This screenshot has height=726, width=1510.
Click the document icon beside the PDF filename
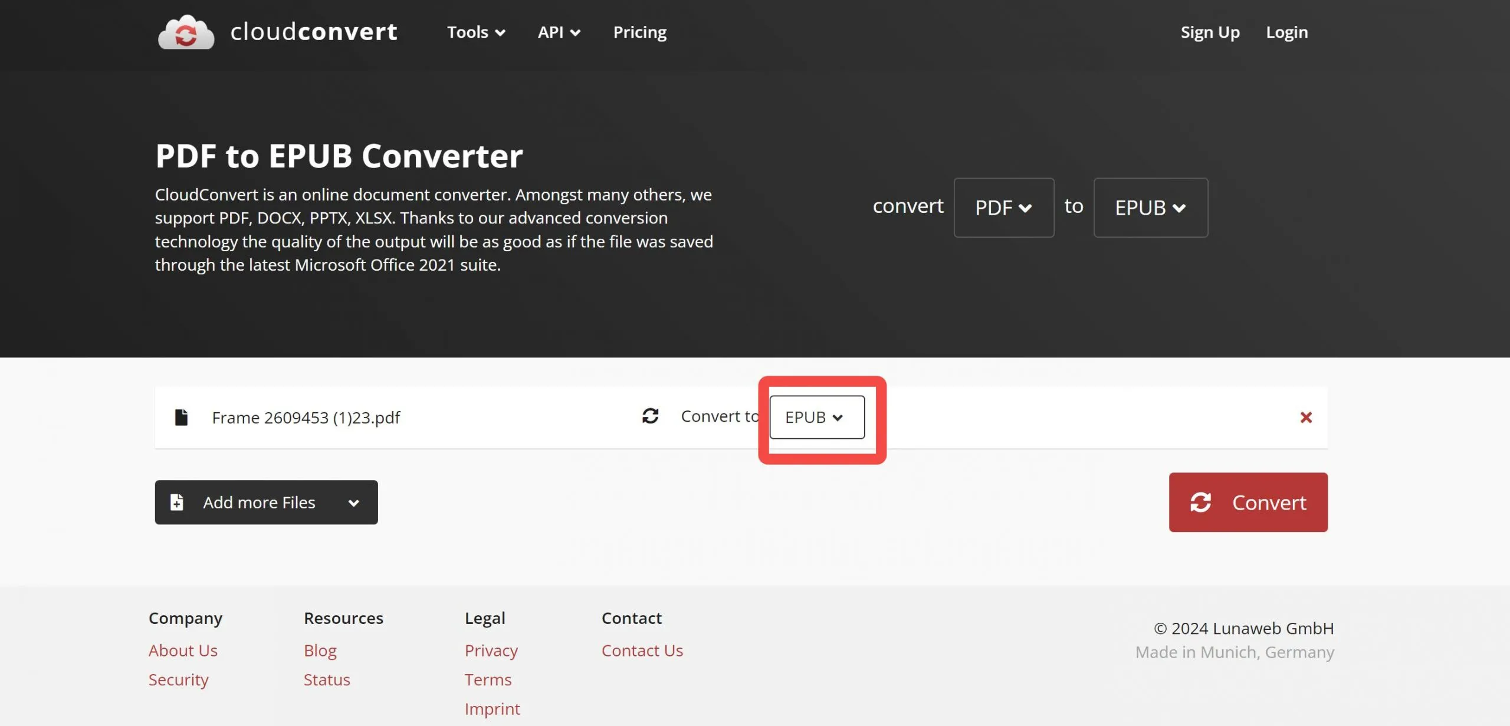coord(182,417)
